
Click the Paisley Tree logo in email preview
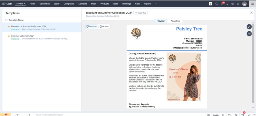(136, 34)
